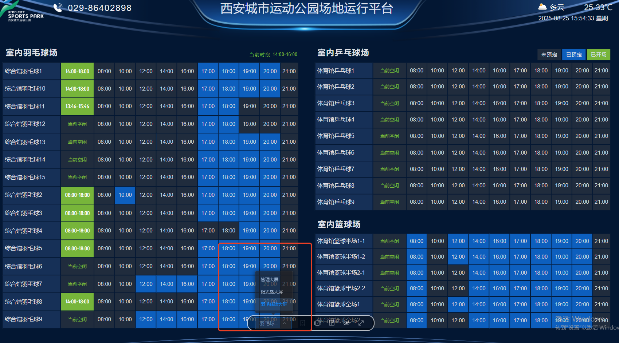This screenshot has height=343, width=619.
Task: Click green 13:46-15:46 status for 综合馆羽毛球11
Action: (x=77, y=106)
